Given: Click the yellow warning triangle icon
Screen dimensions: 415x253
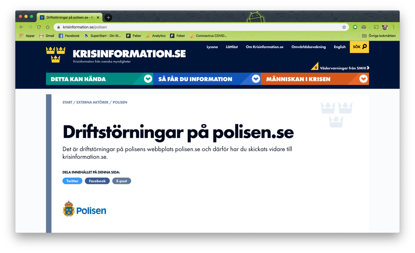Looking at the screenshot, I should (315, 67).
